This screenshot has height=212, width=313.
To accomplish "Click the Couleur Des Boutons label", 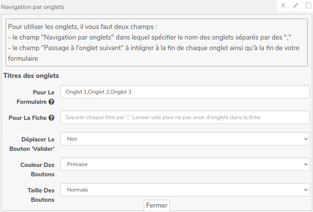I will pyautogui.click(x=38, y=169).
